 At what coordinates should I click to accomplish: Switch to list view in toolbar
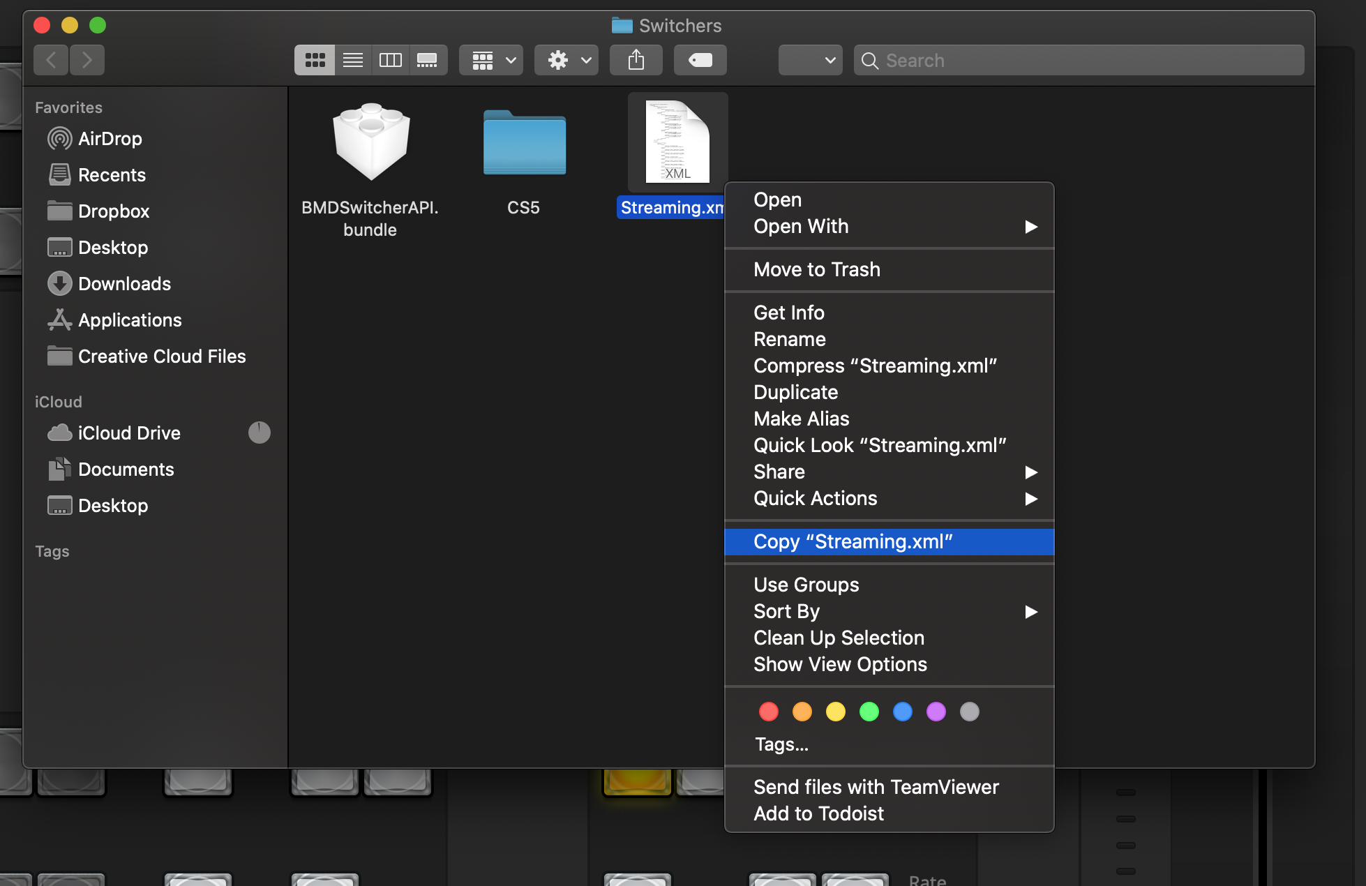pyautogui.click(x=353, y=60)
